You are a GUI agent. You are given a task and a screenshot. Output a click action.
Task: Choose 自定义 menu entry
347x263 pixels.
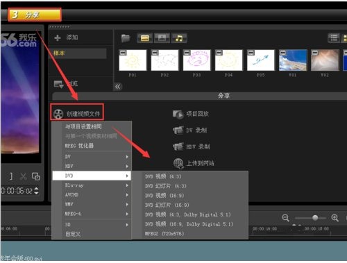tap(92, 234)
